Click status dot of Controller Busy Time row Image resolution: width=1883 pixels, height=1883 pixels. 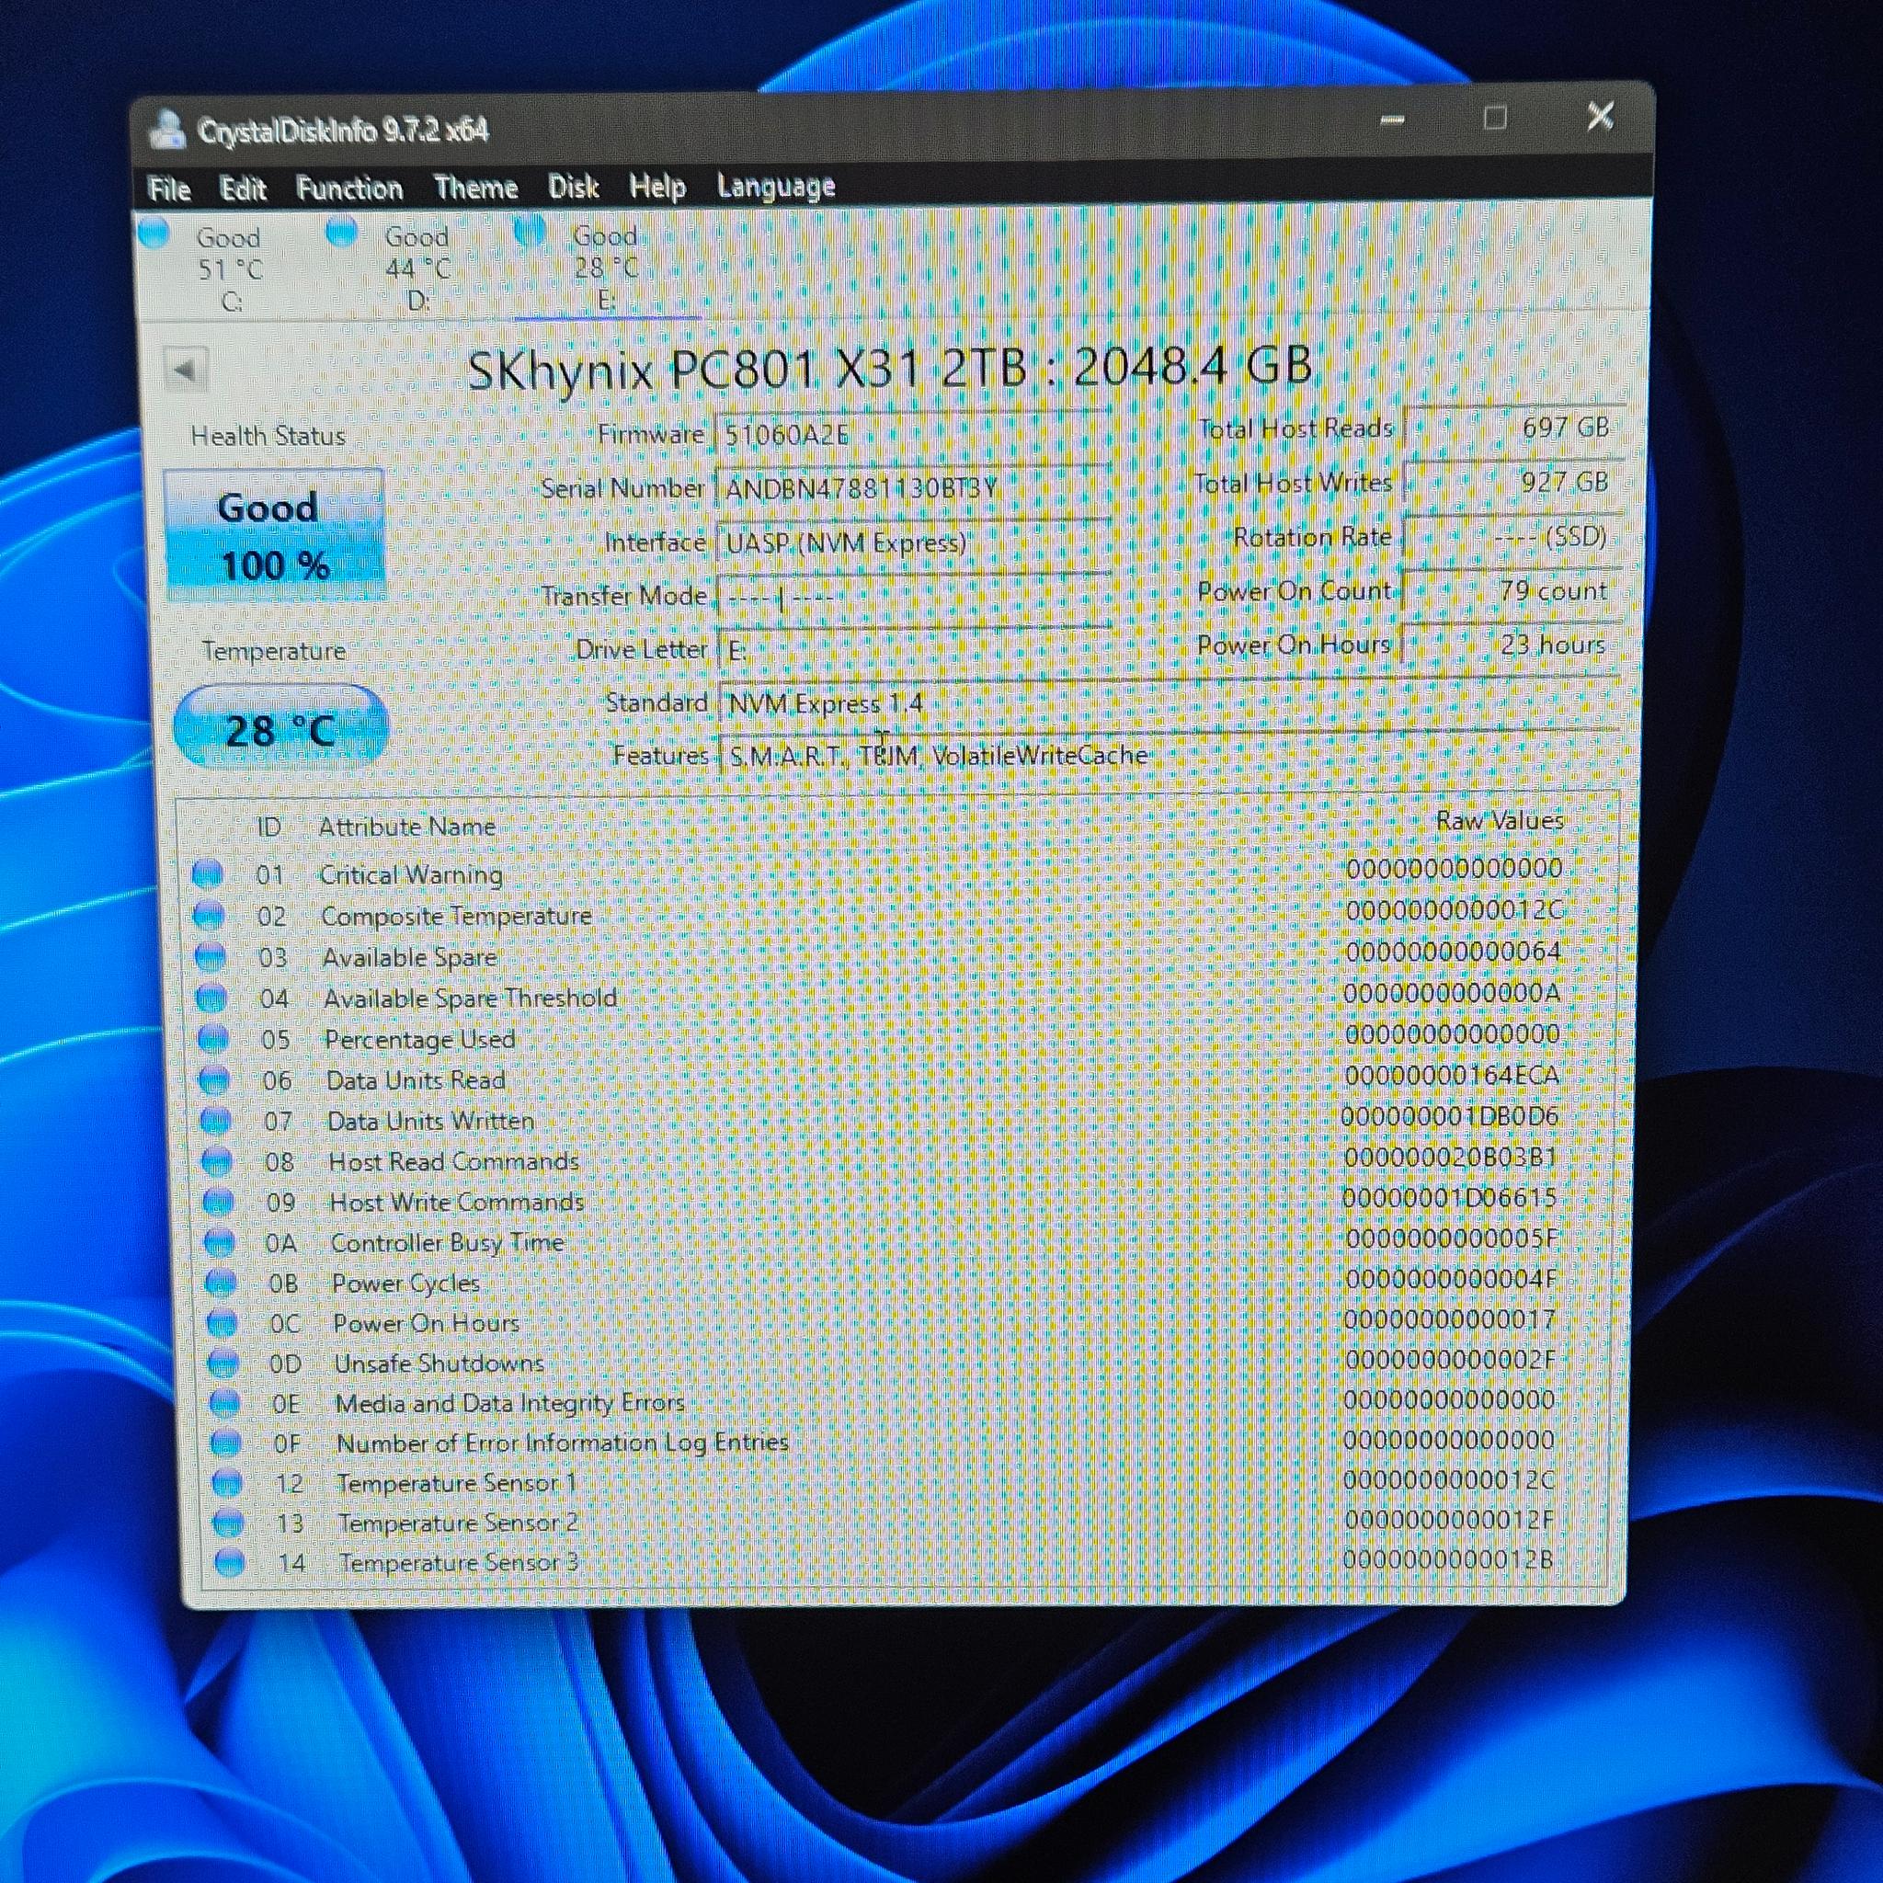click(220, 1243)
